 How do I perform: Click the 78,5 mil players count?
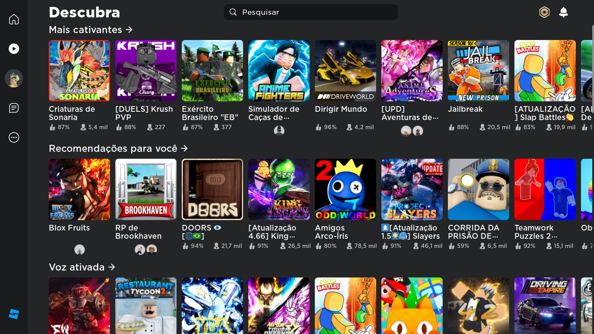361,246
